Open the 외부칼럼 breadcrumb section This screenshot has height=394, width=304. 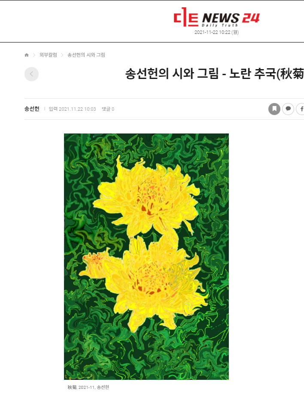click(x=48, y=55)
